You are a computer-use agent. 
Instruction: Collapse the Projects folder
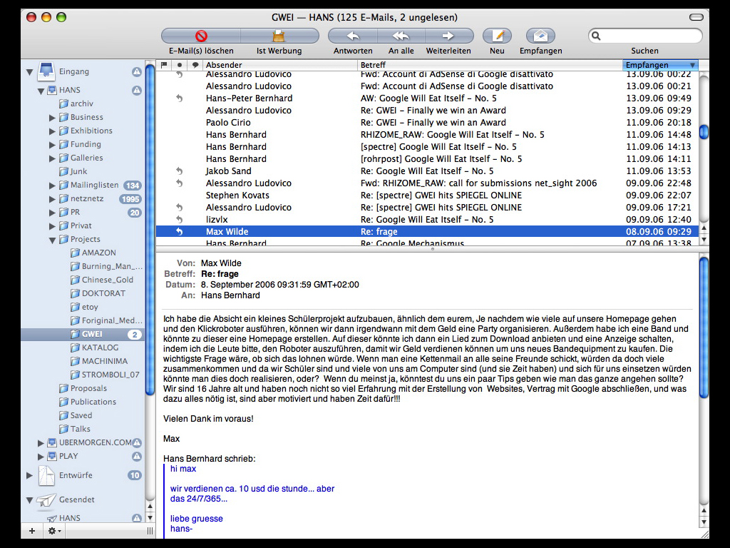(x=53, y=240)
